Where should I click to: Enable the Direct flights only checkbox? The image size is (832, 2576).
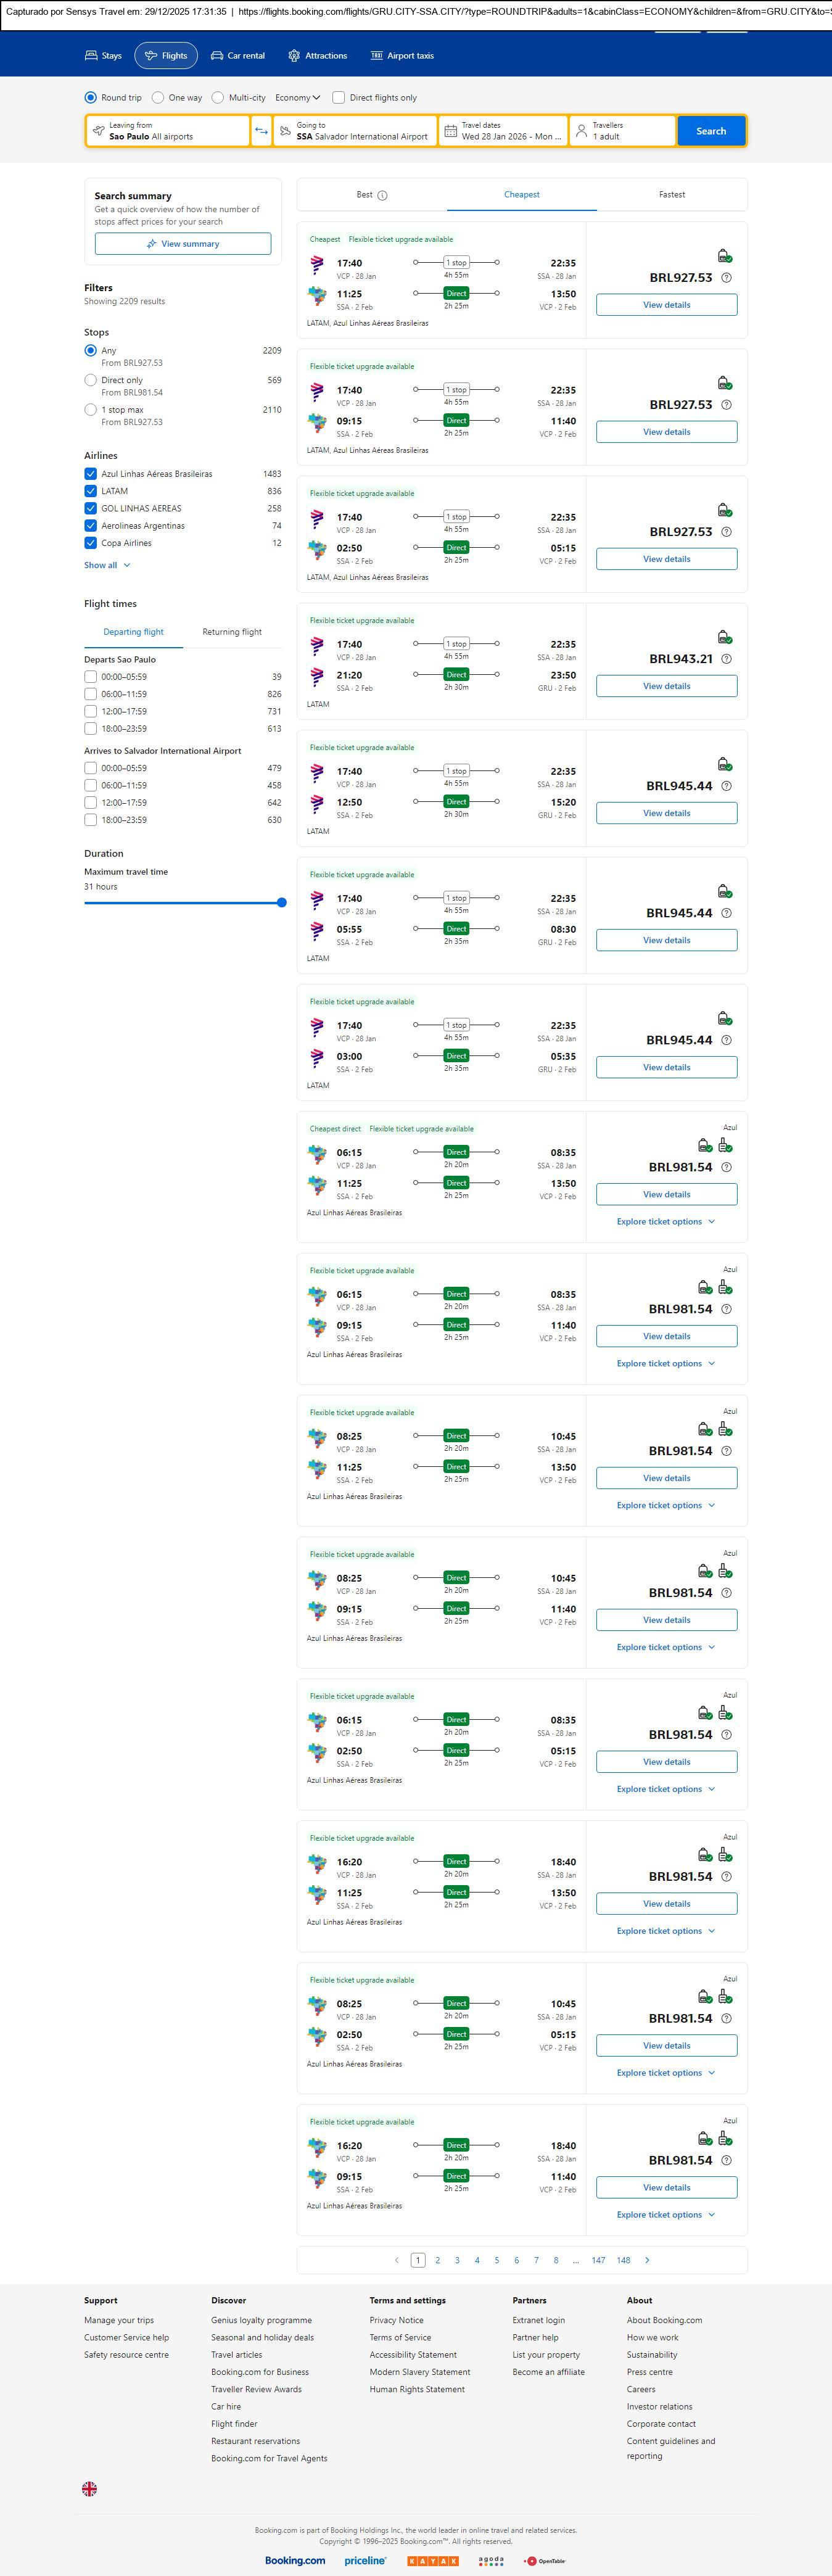(339, 98)
